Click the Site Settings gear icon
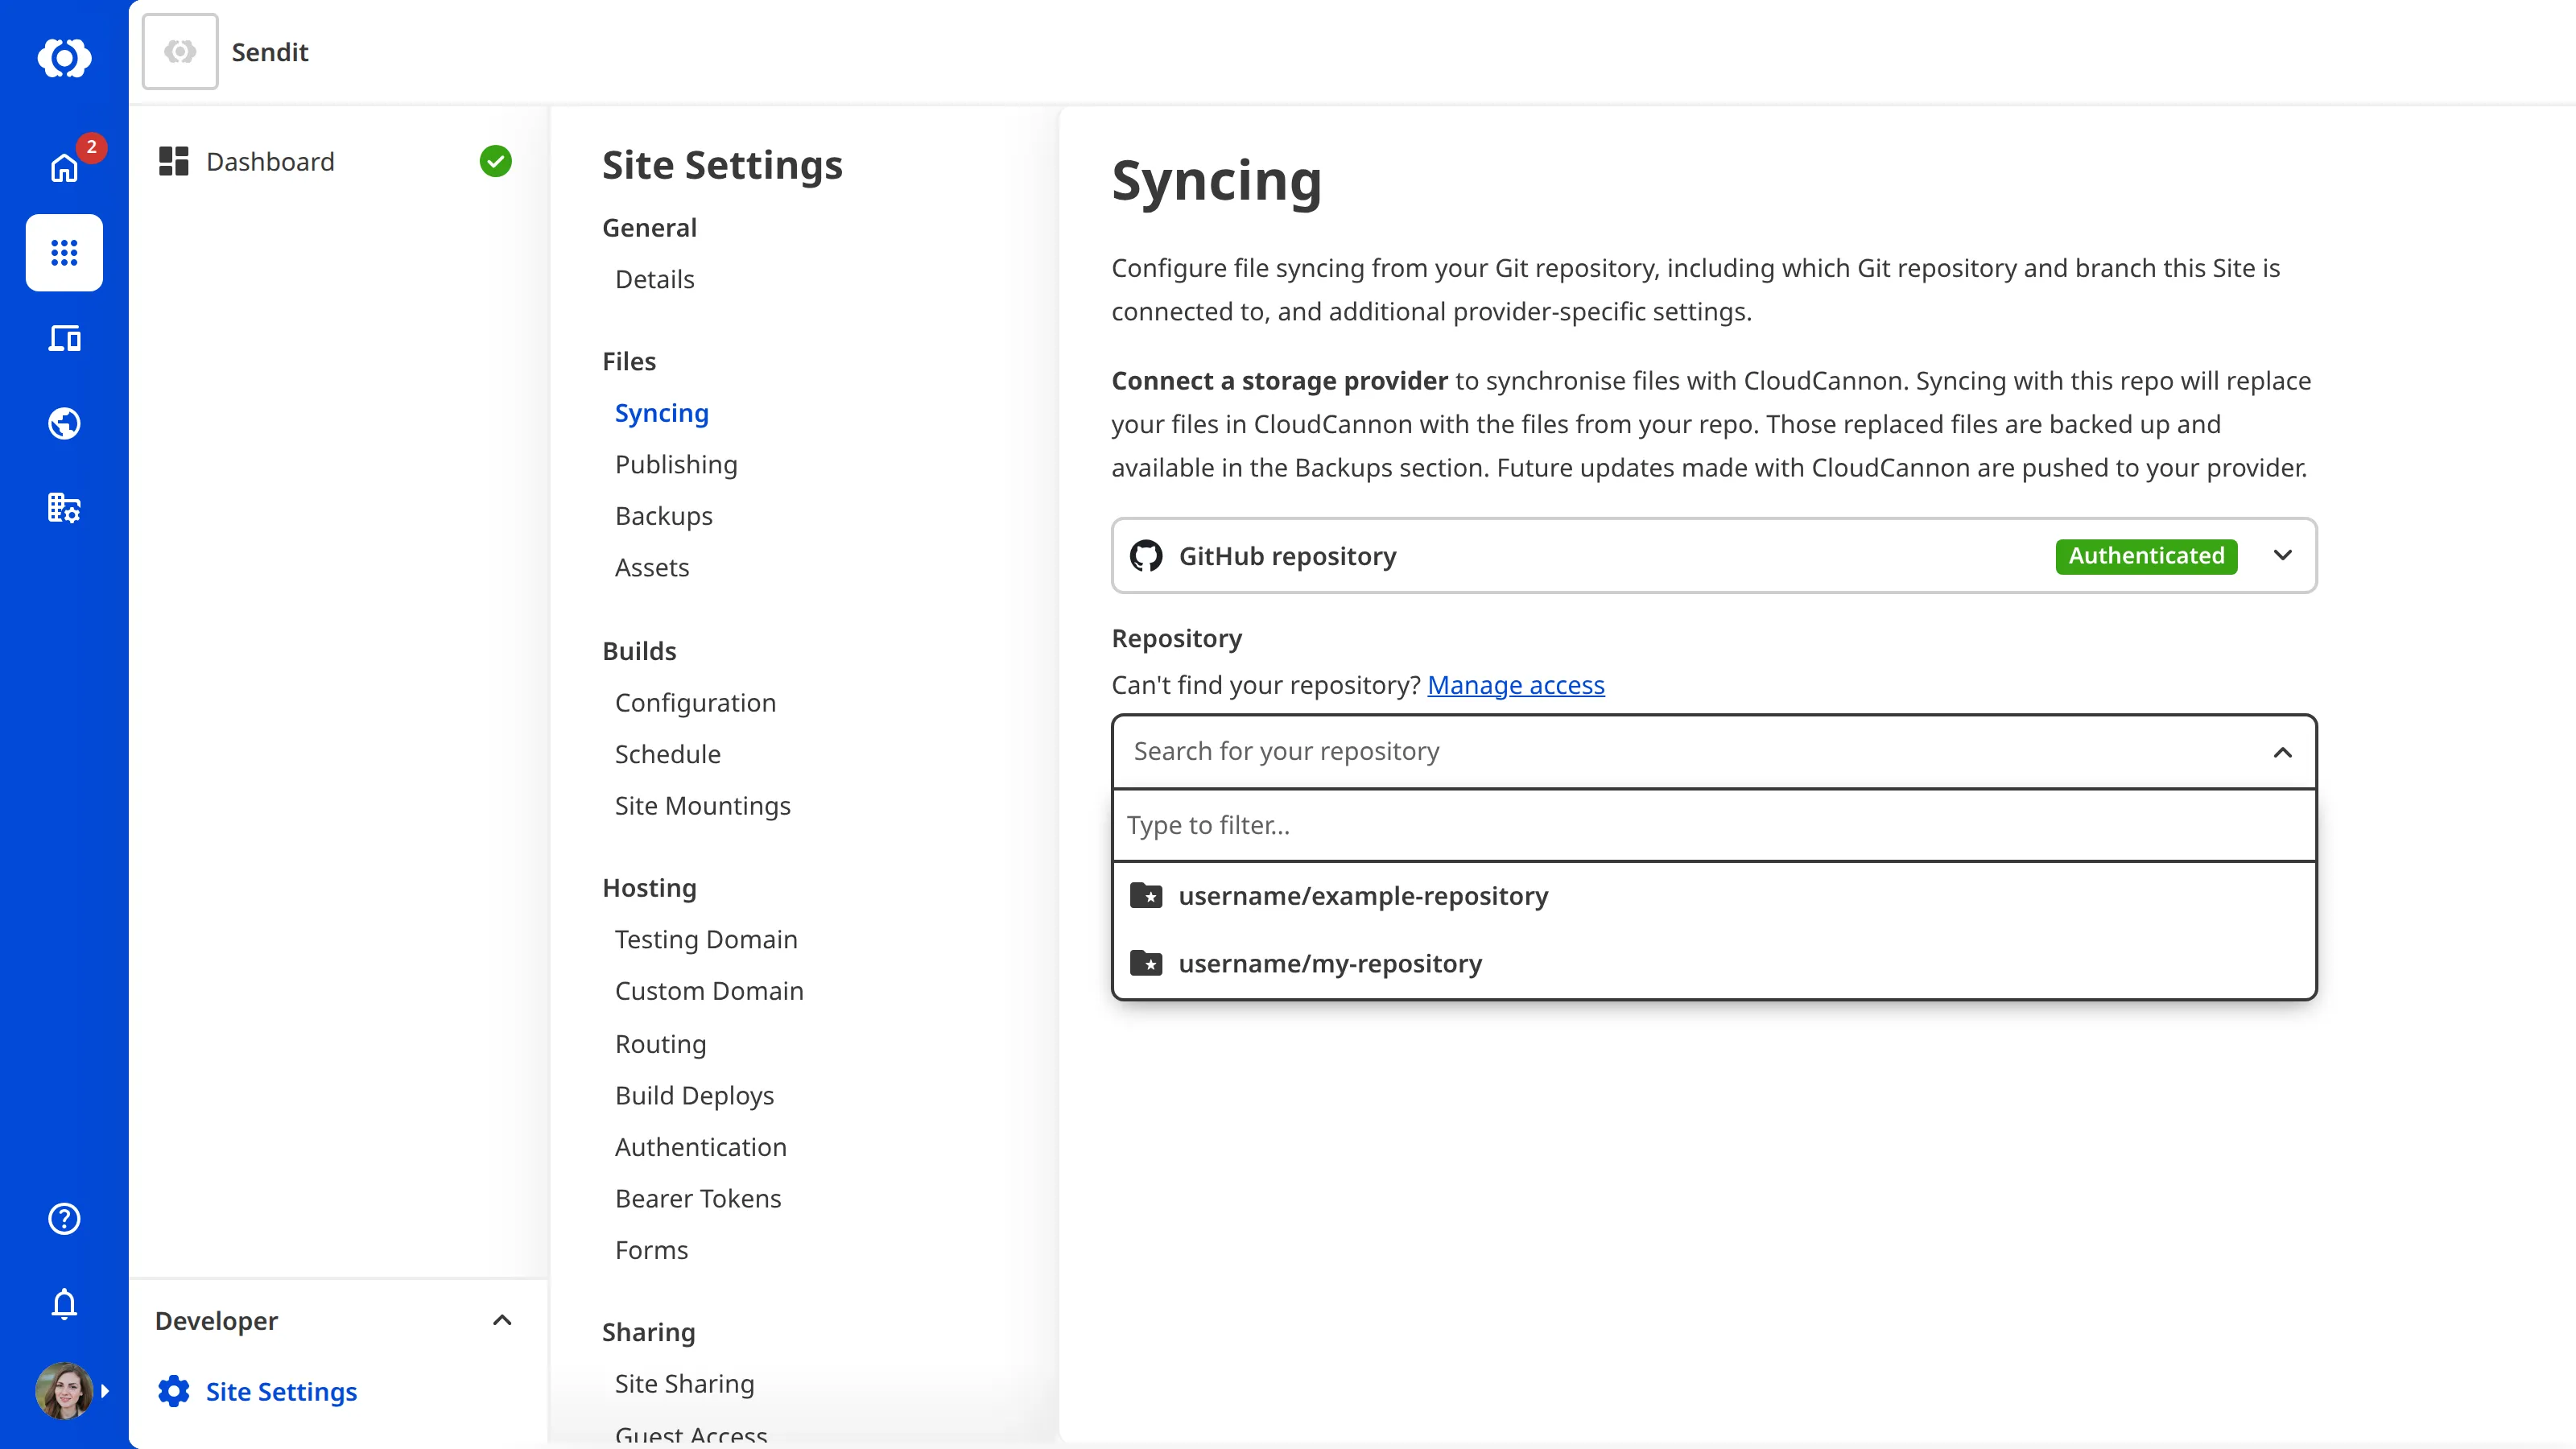Screen dimensions: 2576x1449 173,1391
